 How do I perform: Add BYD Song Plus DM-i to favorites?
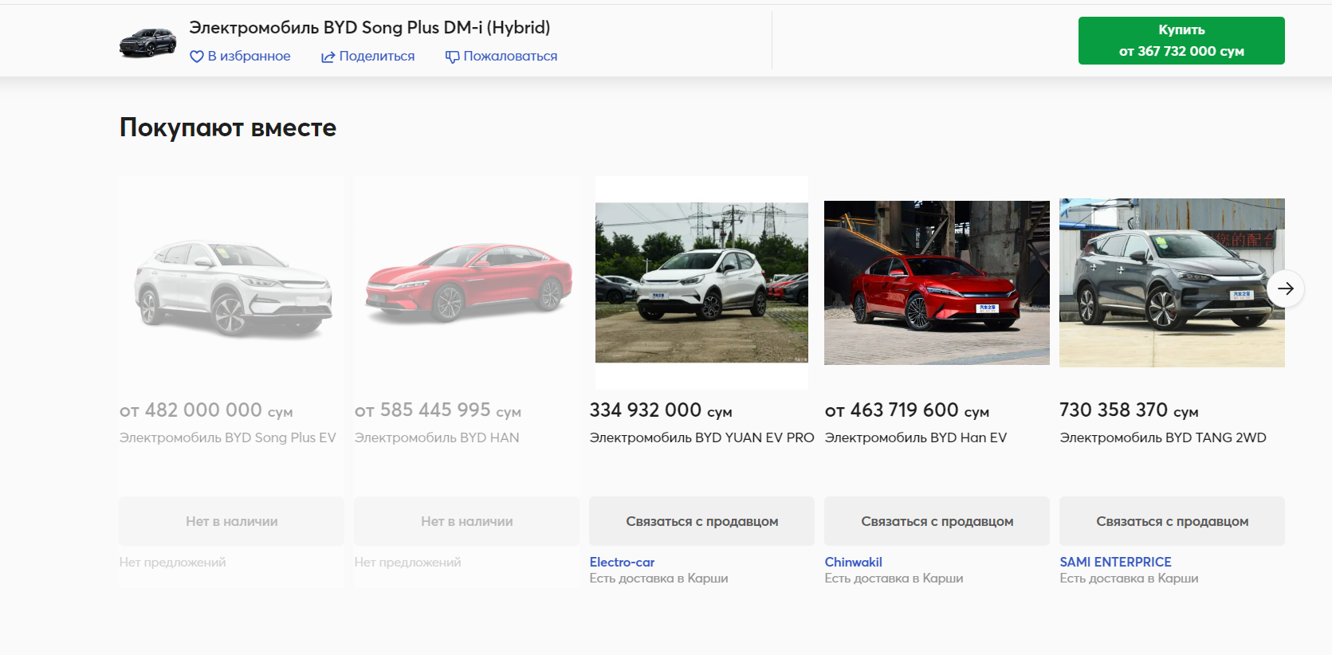coord(240,56)
